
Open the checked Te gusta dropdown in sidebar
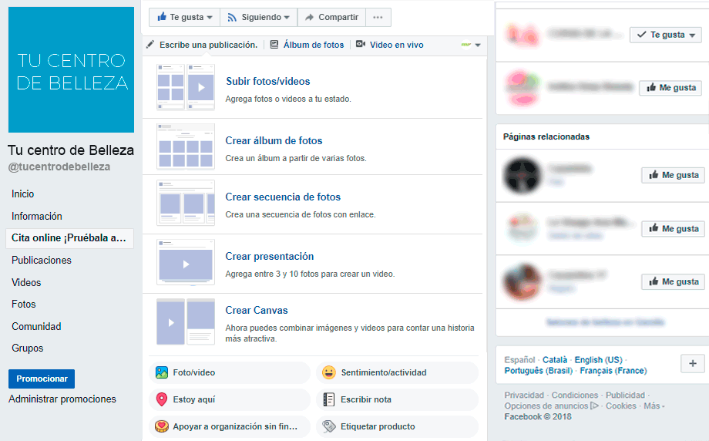pyautogui.click(x=666, y=35)
